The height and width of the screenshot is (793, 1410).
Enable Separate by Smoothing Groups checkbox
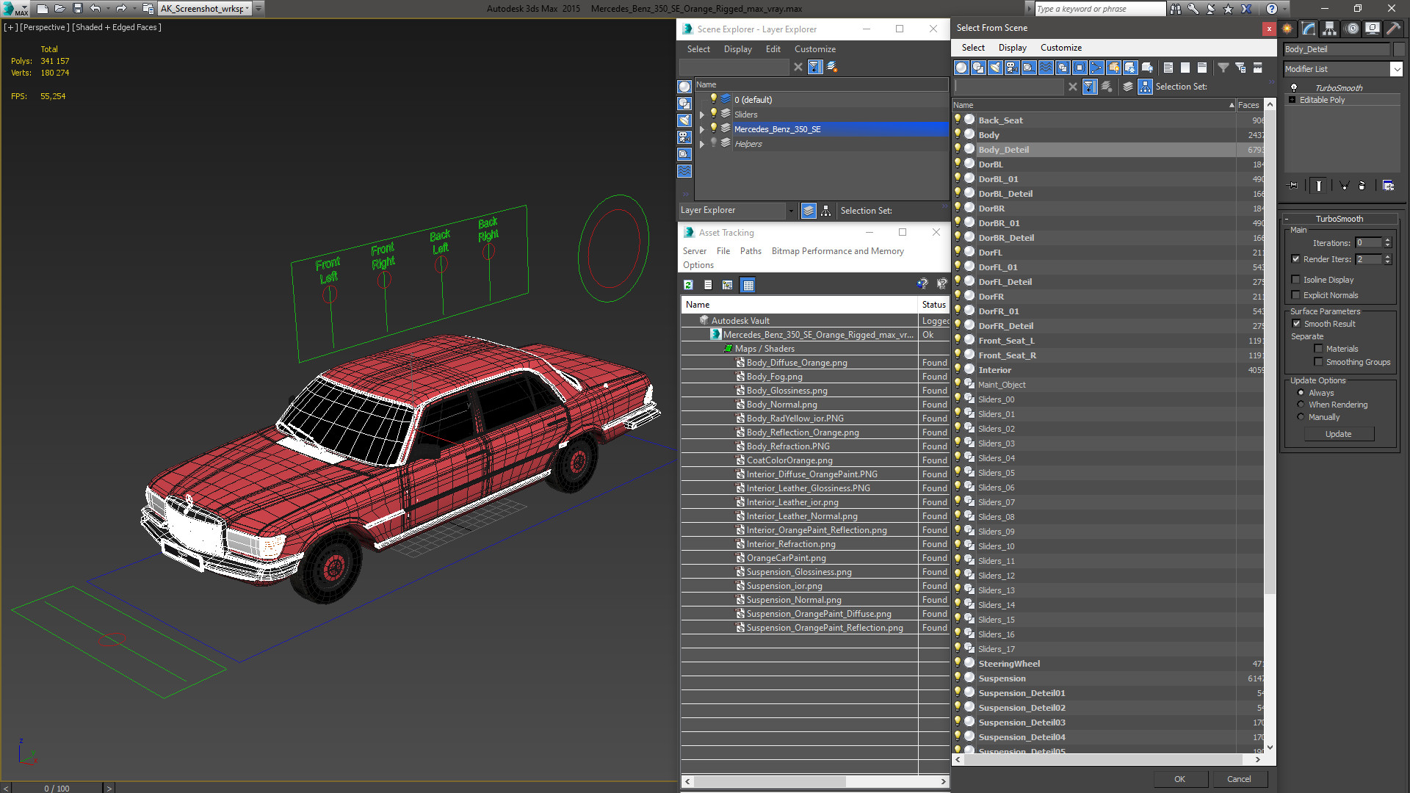(1318, 362)
